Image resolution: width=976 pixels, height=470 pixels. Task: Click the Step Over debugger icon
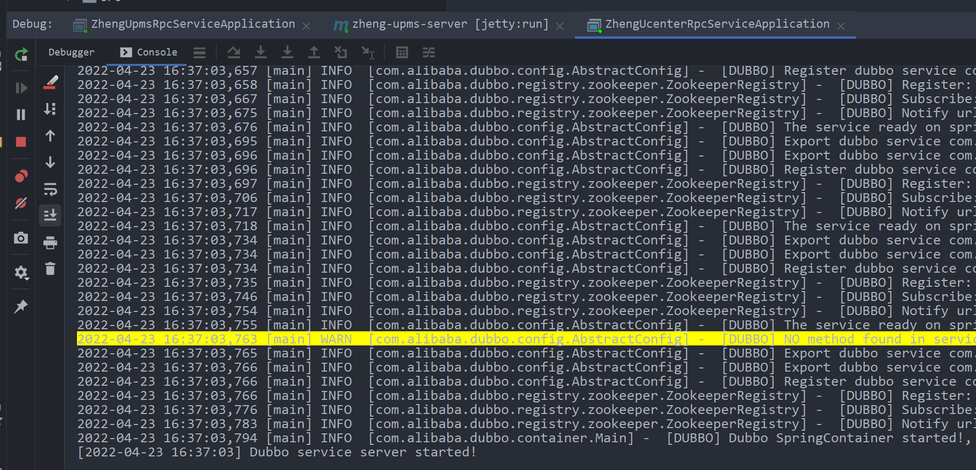tap(234, 52)
